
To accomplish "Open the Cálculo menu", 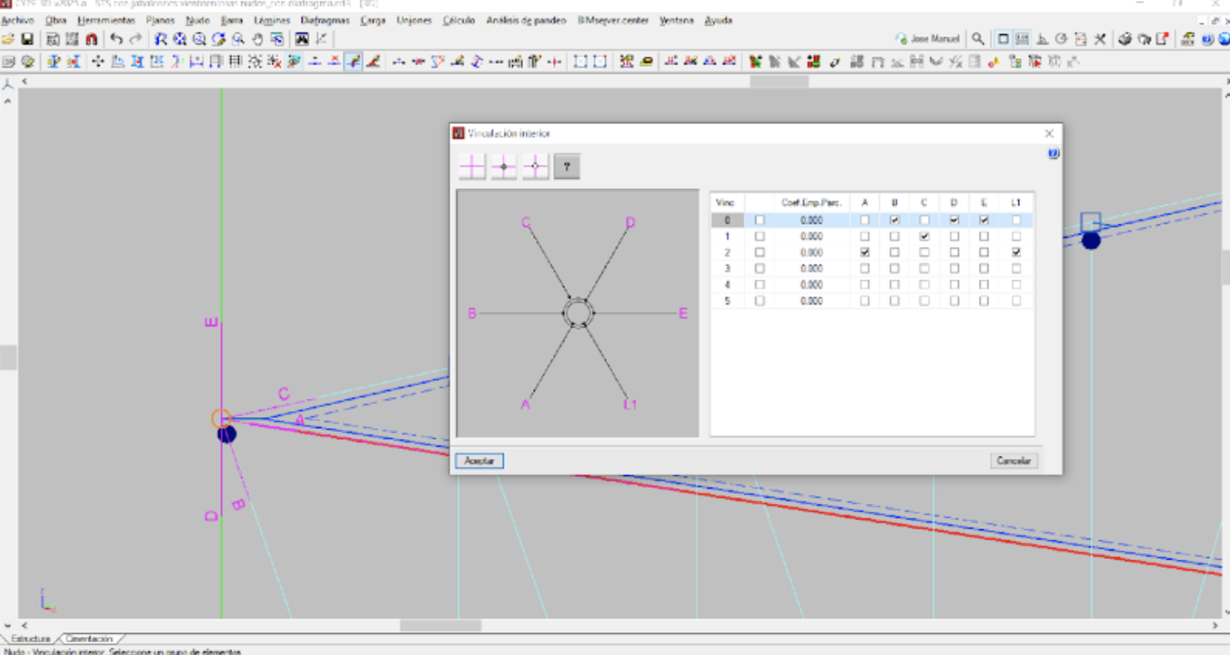I will pyautogui.click(x=459, y=20).
